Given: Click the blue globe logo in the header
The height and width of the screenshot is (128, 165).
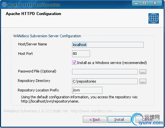Looking at the screenshot, I should point(154,18).
